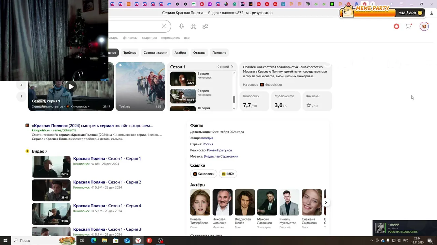Open the квартиры search category
The height and width of the screenshot is (245, 437).
tap(149, 38)
